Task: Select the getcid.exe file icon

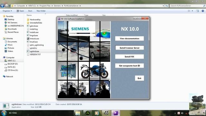Action: 28,26
